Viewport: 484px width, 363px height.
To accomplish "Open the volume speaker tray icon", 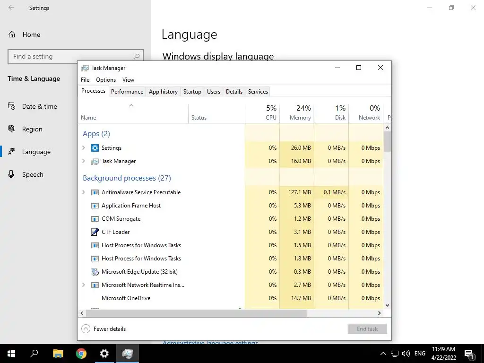I will pos(406,354).
